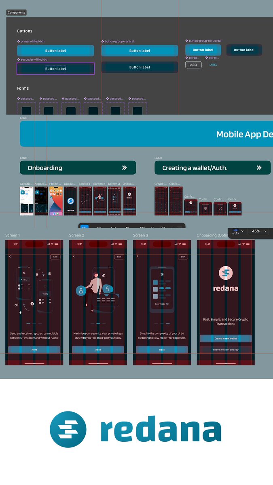Toggle the Easy mode switch in Screen 3
Viewport: 273px width, 485px height.
pos(167,304)
